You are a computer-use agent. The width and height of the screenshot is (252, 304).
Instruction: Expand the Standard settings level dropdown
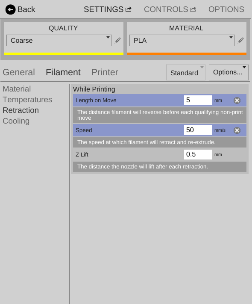(x=186, y=73)
